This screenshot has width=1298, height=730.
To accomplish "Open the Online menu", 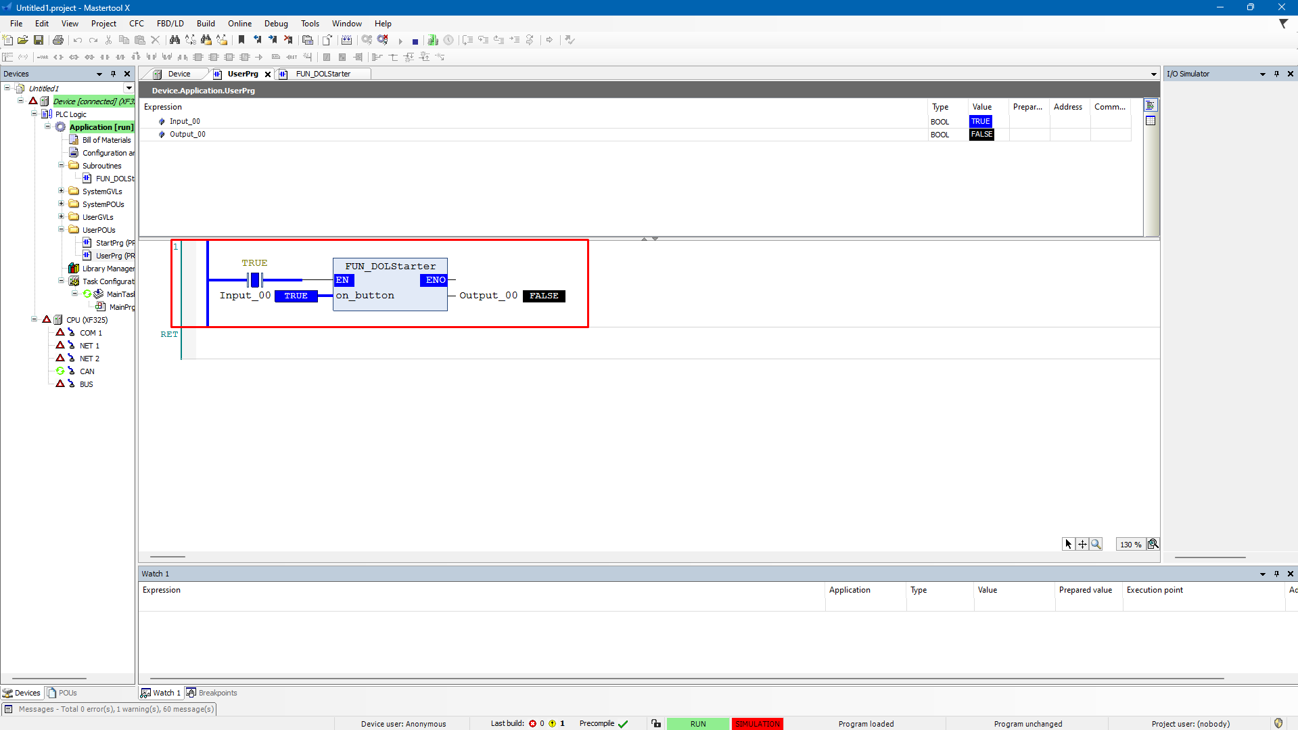I will tap(239, 23).
